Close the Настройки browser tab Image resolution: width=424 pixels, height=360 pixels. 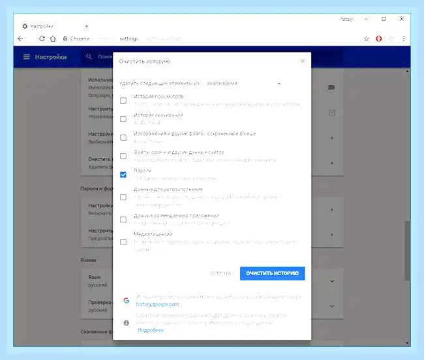click(x=87, y=26)
